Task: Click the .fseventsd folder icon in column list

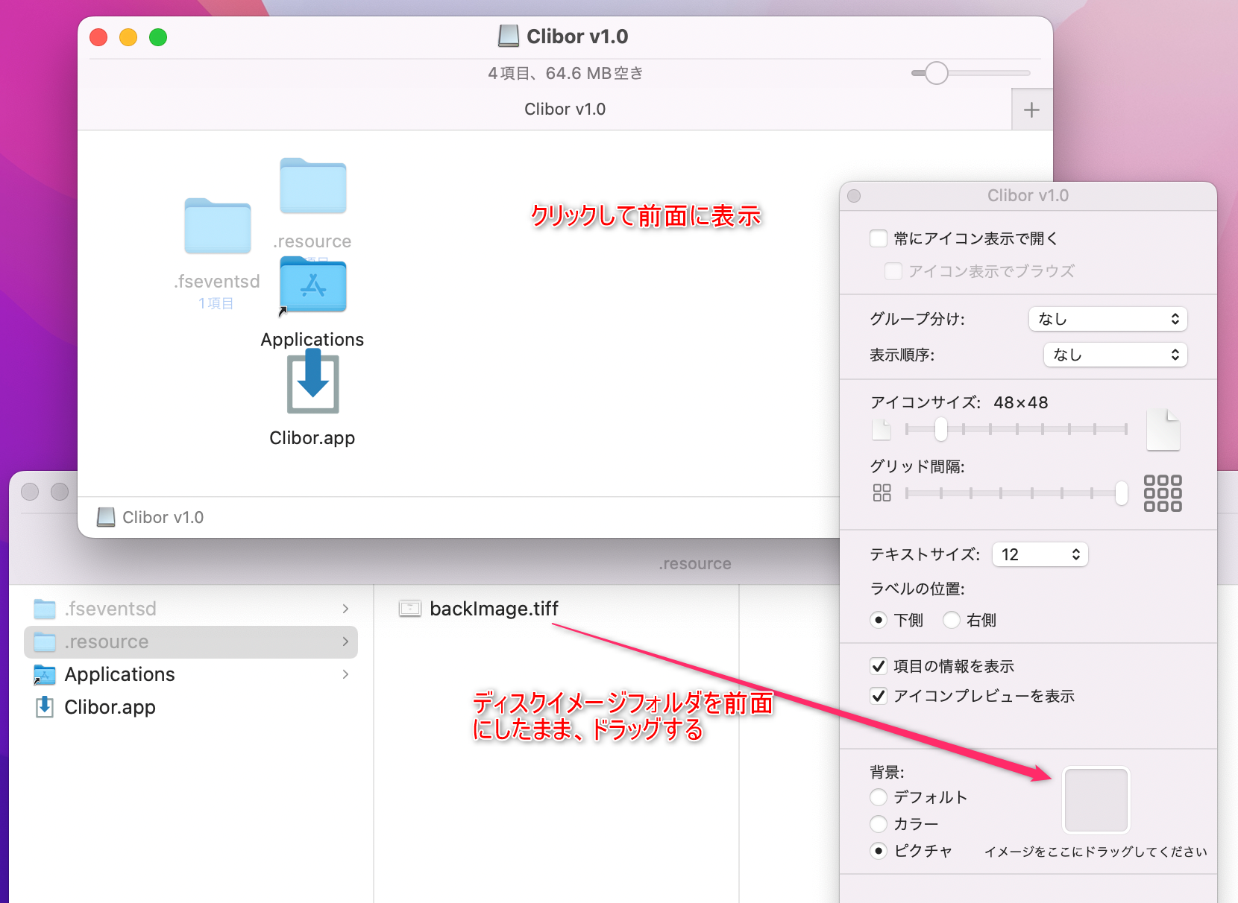Action: click(x=45, y=609)
